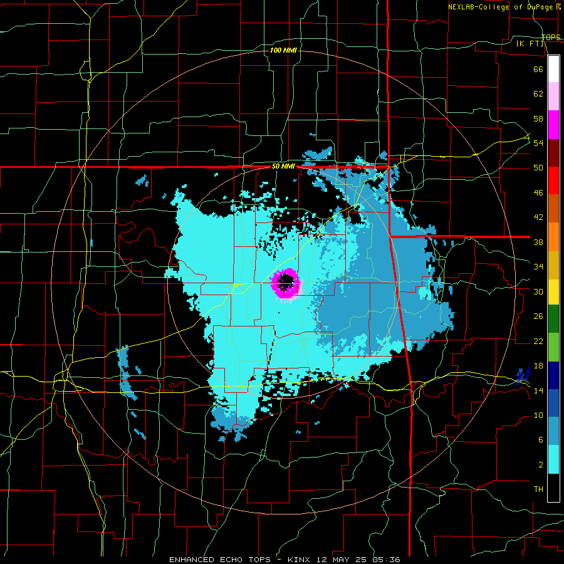Select the dark orange legend swatch
564x564 pixels.
[553, 208]
